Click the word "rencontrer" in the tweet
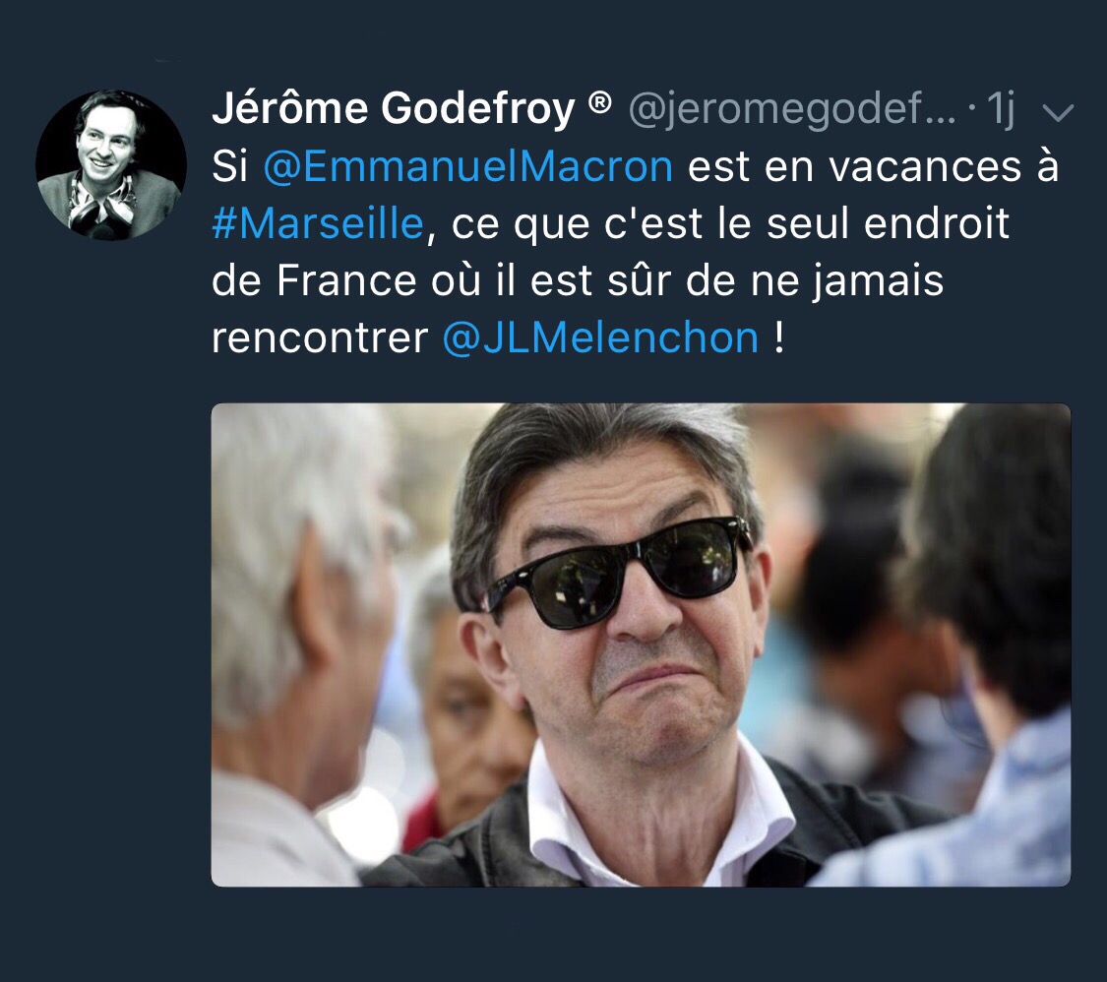The image size is (1107, 982). [320, 338]
